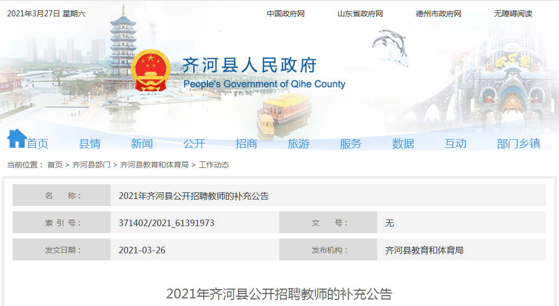Image resolution: width=559 pixels, height=306 pixels.
Task: Open the 山东省政府网 link
Action: coord(360,14)
